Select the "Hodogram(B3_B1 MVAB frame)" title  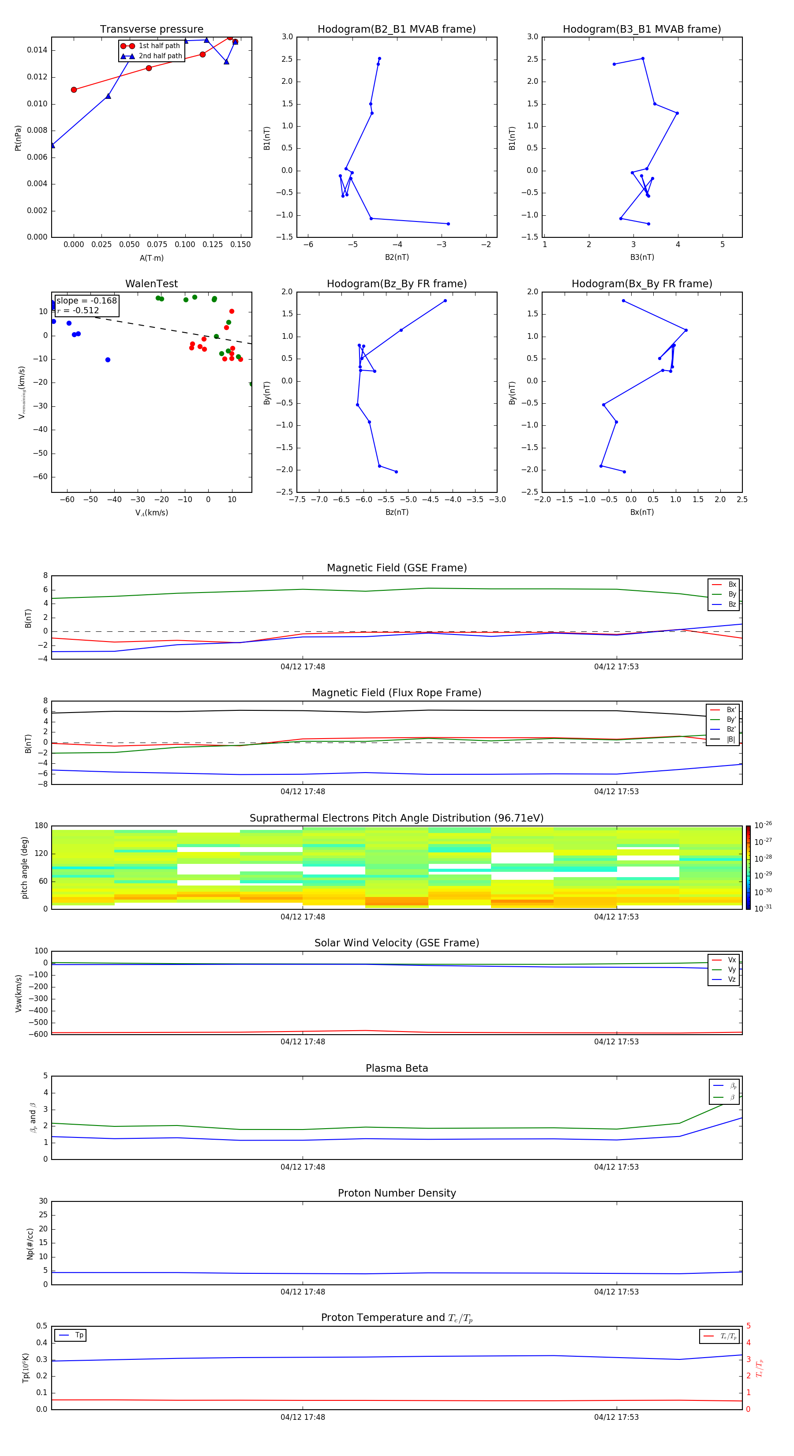[642, 30]
